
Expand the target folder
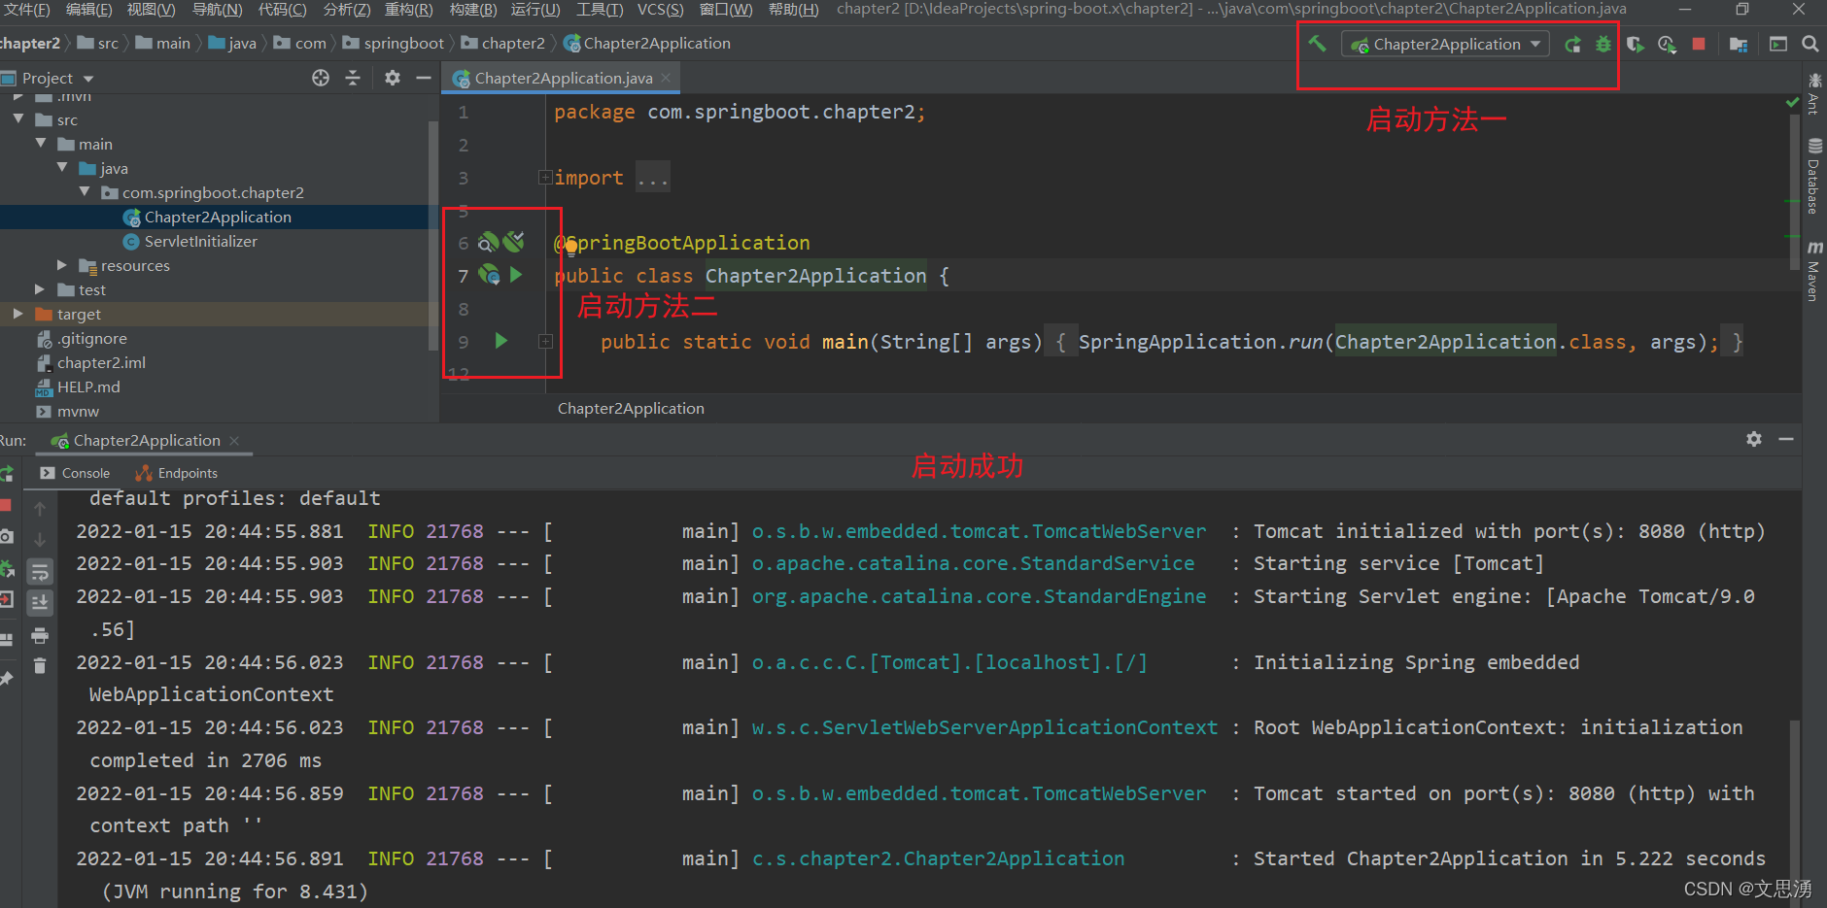[18, 314]
